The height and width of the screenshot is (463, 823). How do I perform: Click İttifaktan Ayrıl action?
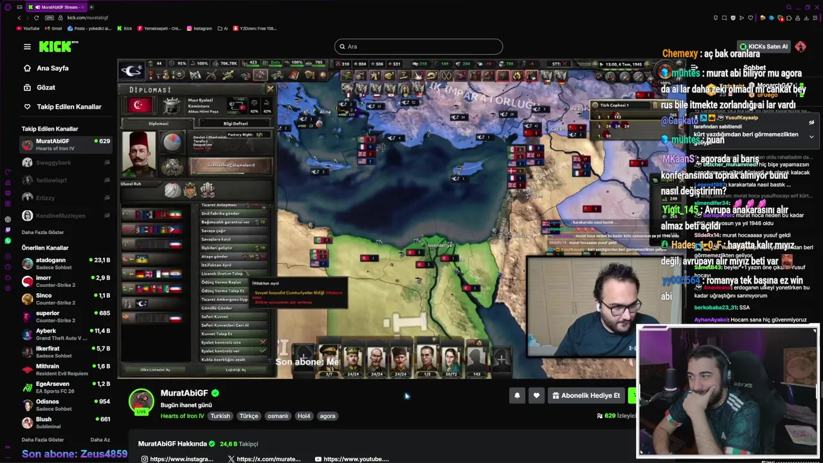point(233,265)
